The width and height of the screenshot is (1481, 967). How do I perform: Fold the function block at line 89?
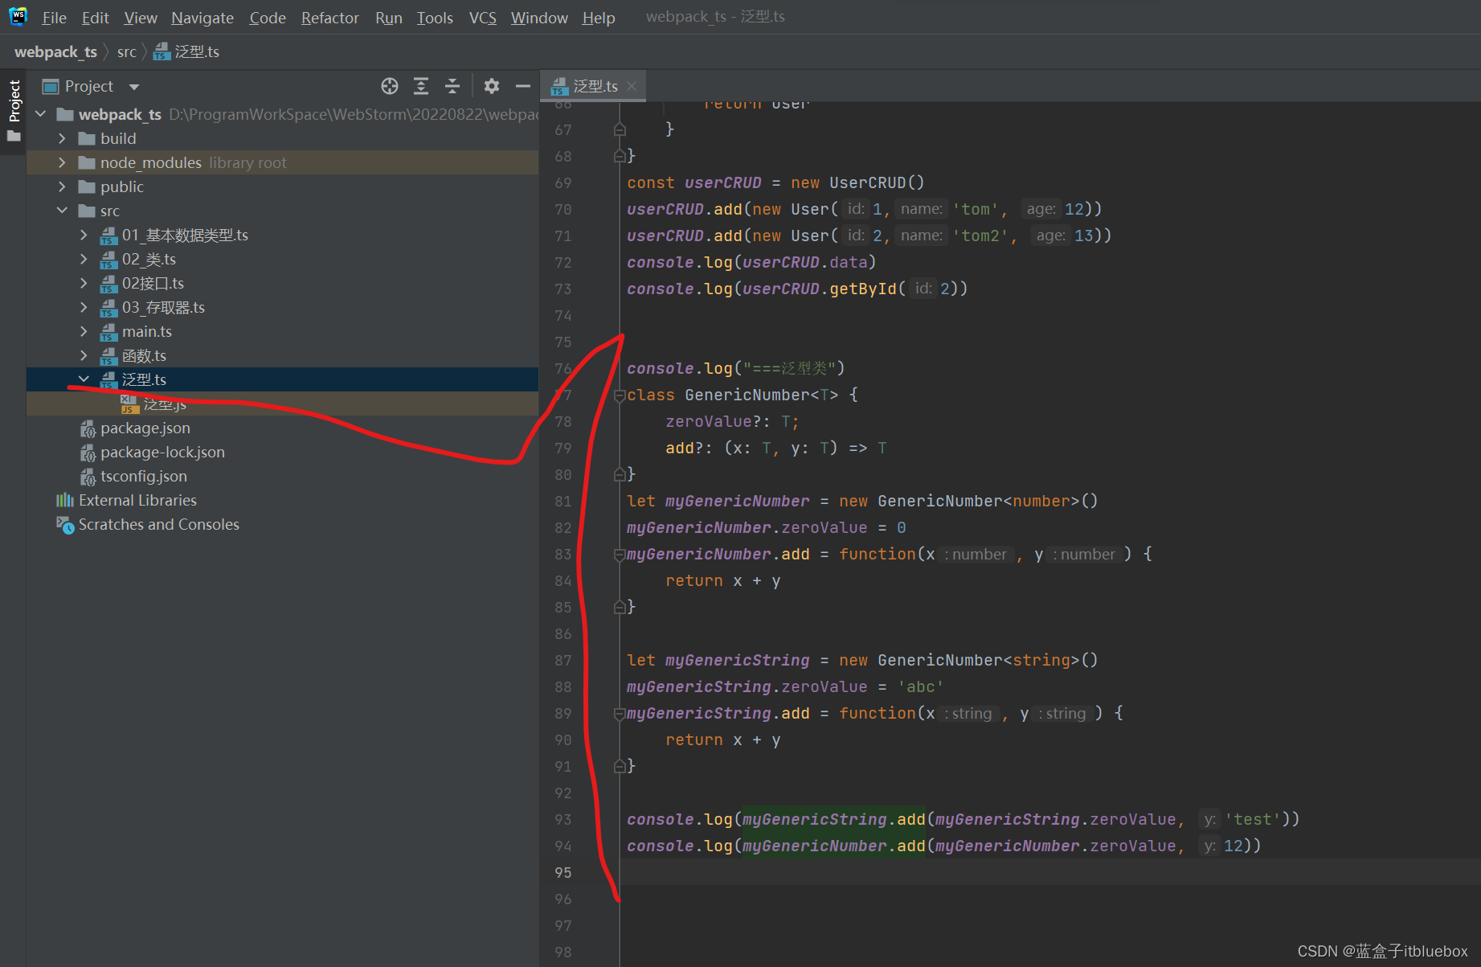coord(620,713)
